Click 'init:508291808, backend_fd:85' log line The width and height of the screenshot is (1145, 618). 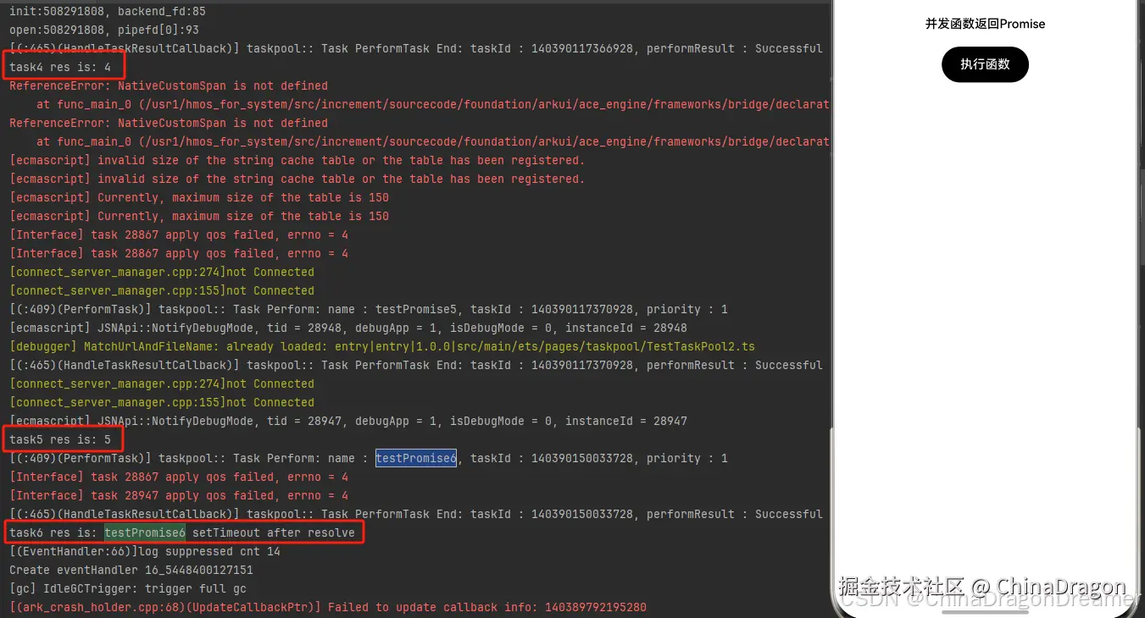(108, 11)
